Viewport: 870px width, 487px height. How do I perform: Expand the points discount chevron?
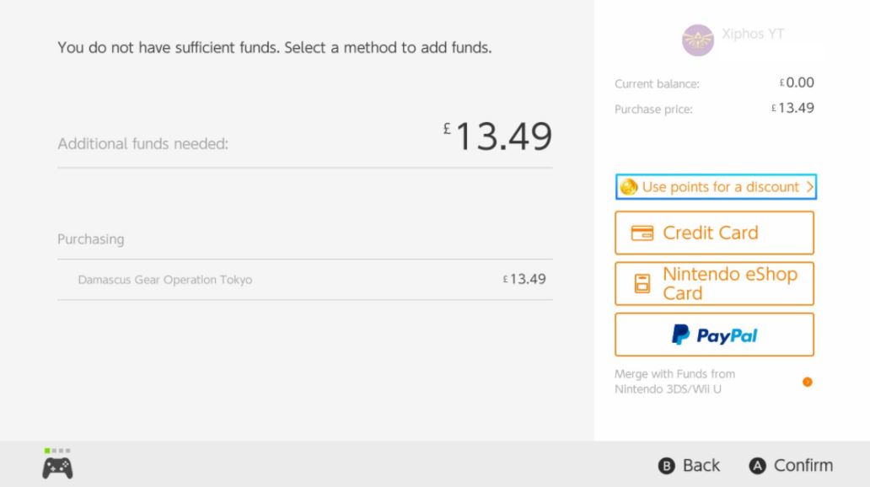pos(809,187)
